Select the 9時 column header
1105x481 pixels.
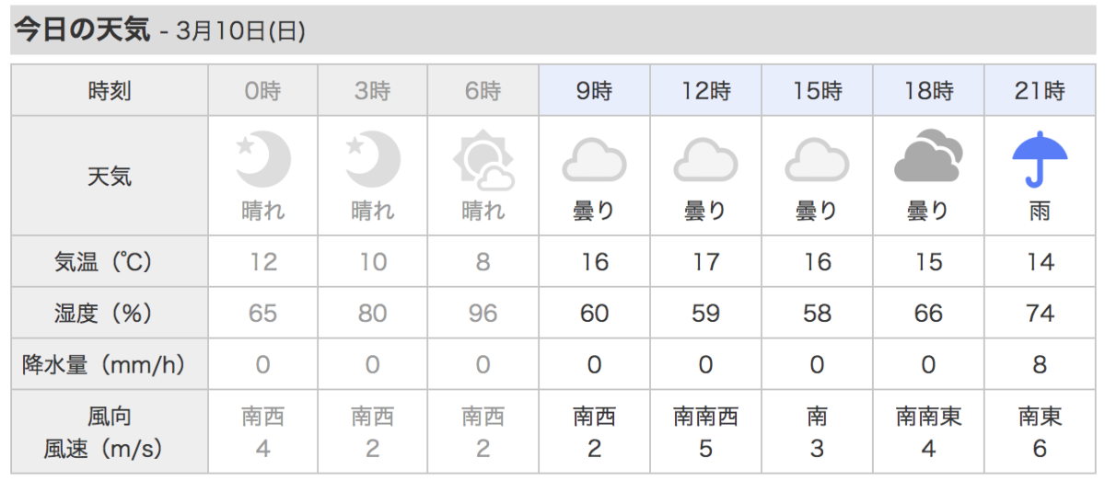pyautogui.click(x=594, y=90)
